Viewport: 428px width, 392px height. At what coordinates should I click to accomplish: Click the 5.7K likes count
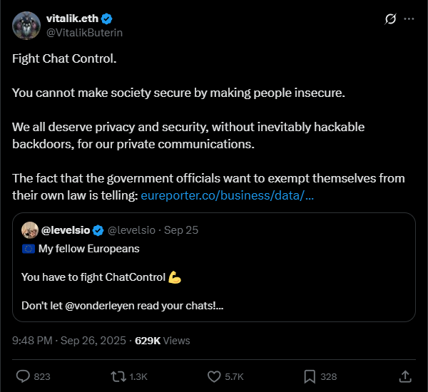[x=235, y=376]
